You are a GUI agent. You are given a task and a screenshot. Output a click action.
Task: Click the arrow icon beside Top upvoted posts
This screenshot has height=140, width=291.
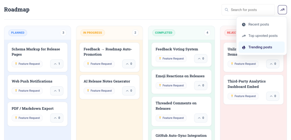click(x=244, y=36)
